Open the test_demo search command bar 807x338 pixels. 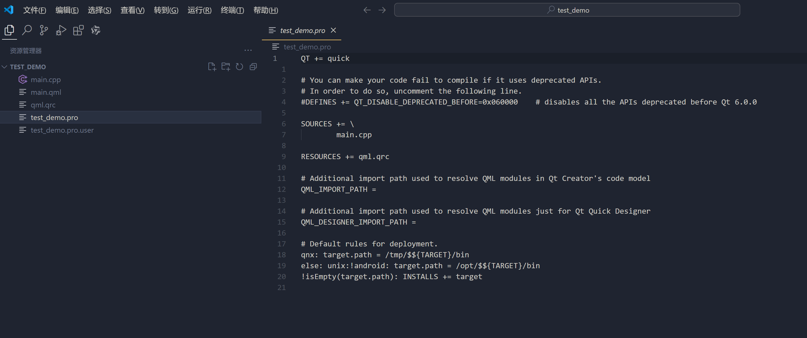tap(567, 10)
